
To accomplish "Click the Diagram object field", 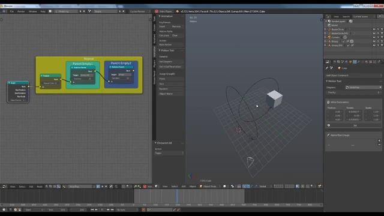I will (362, 88).
